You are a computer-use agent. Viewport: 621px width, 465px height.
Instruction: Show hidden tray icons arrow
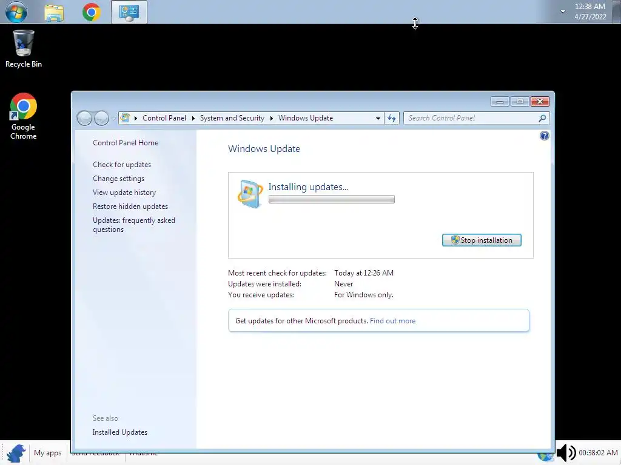tap(563, 12)
